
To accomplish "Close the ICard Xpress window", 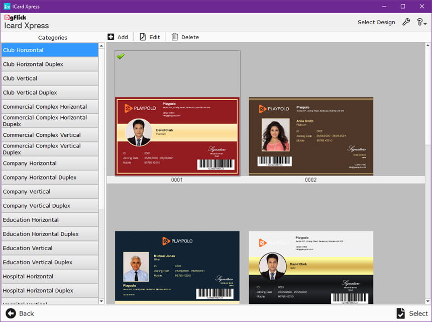I will pyautogui.click(x=422, y=7).
